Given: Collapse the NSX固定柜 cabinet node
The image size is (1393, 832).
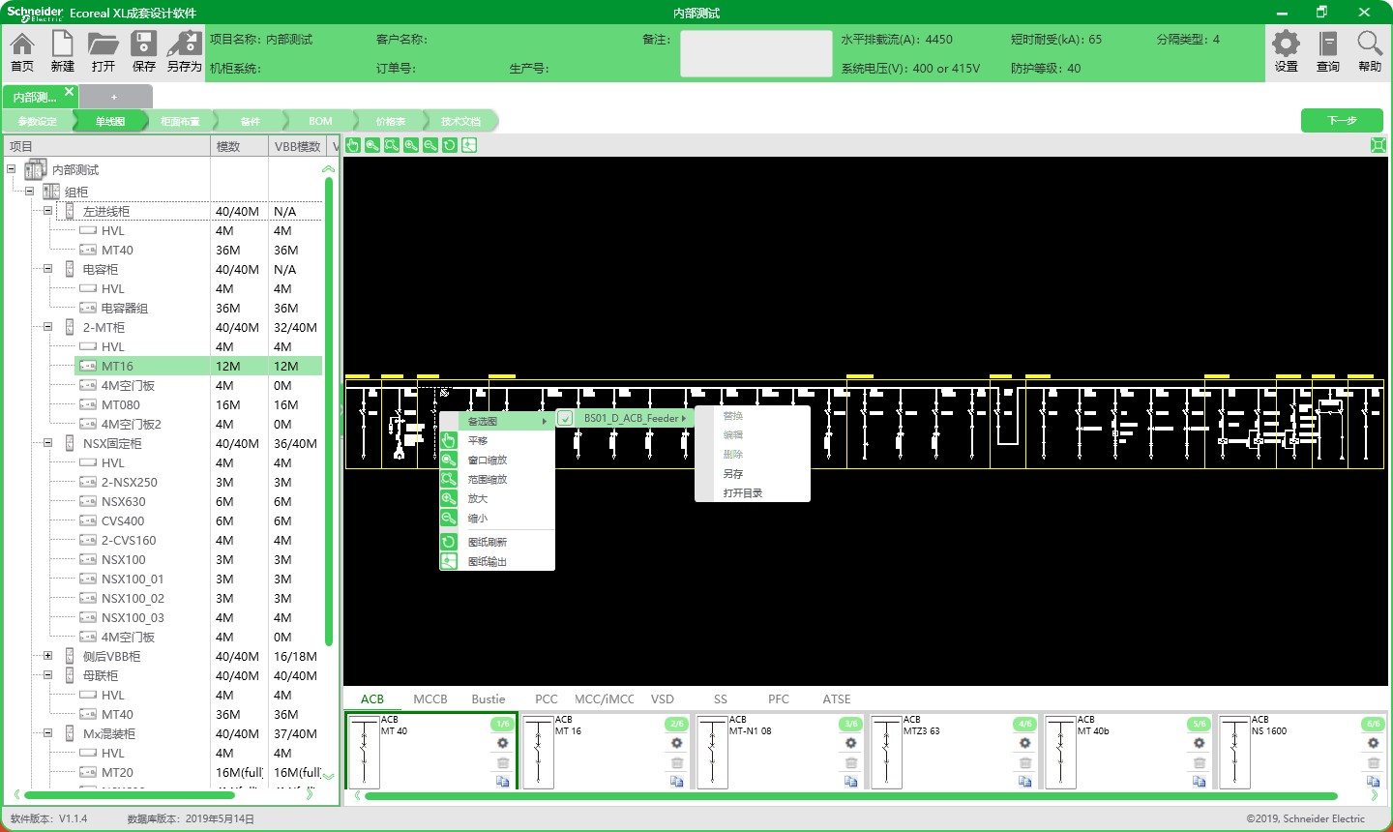Looking at the screenshot, I should coord(47,443).
